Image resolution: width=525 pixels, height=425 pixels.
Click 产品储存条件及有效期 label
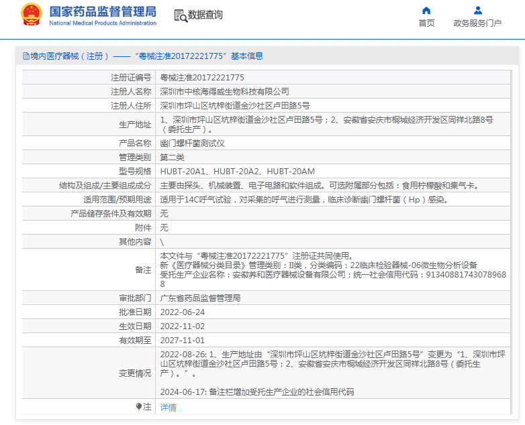point(111,214)
